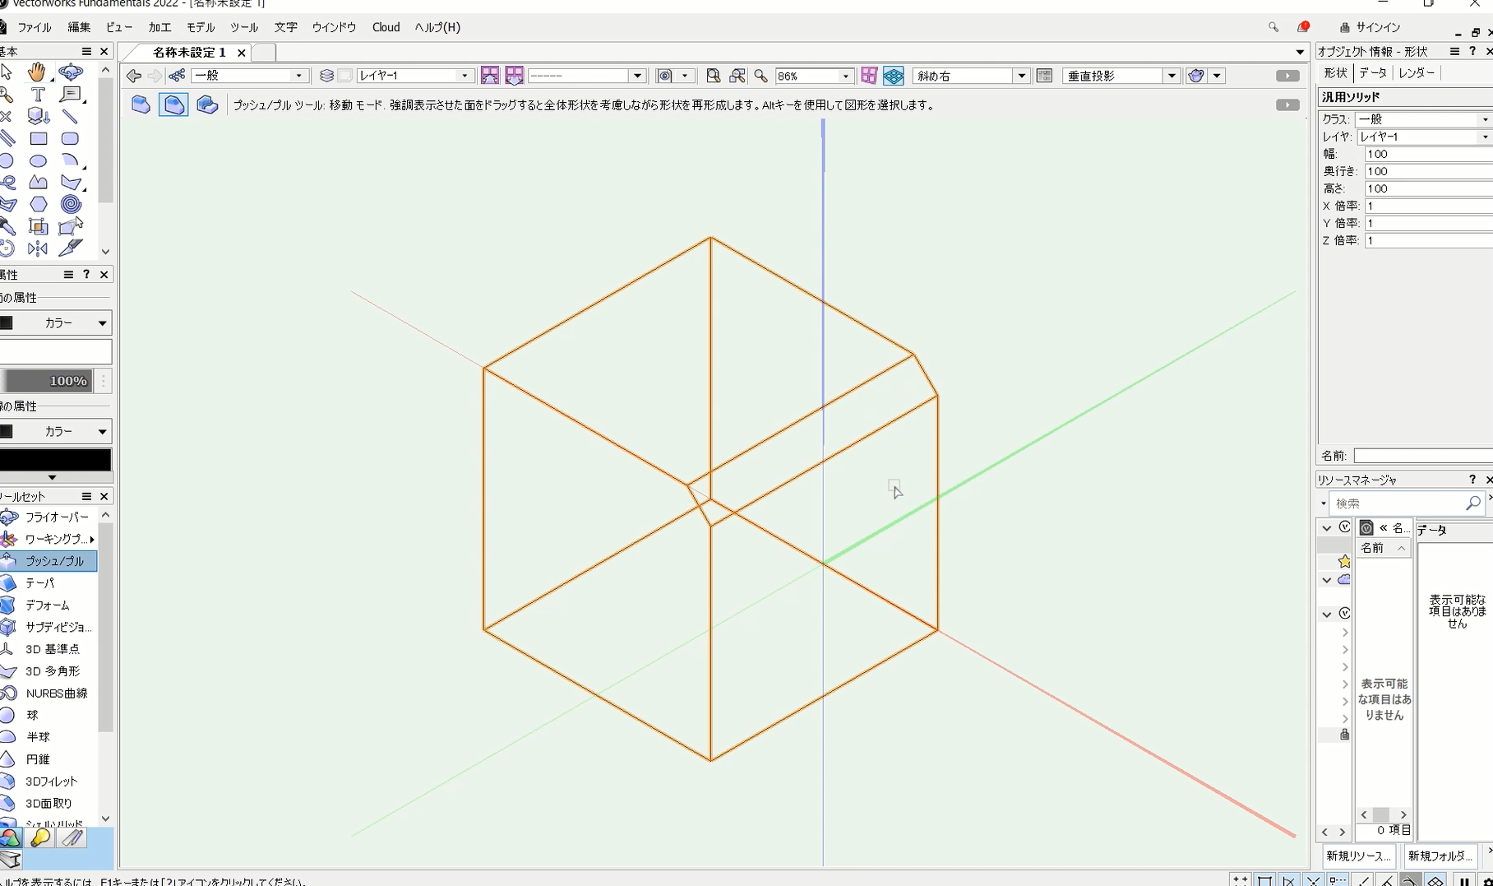Switch to the レンダー tab in Object Info

(x=1416, y=73)
